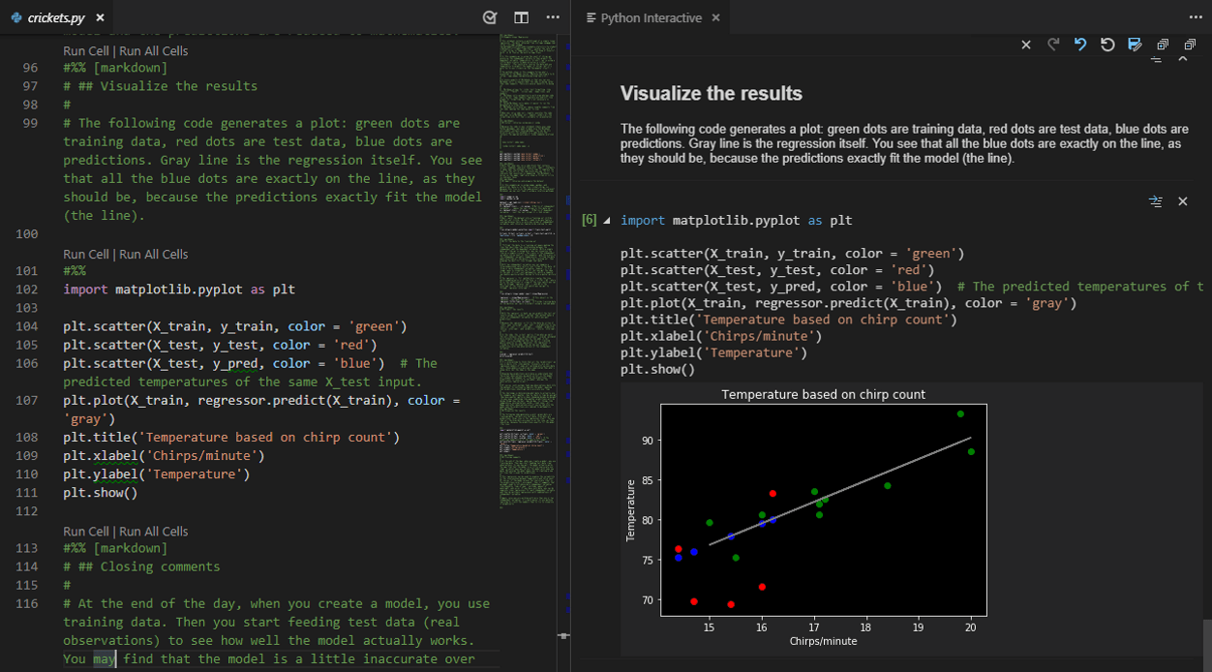Interrupt the kernel with the X icon

click(x=1025, y=45)
